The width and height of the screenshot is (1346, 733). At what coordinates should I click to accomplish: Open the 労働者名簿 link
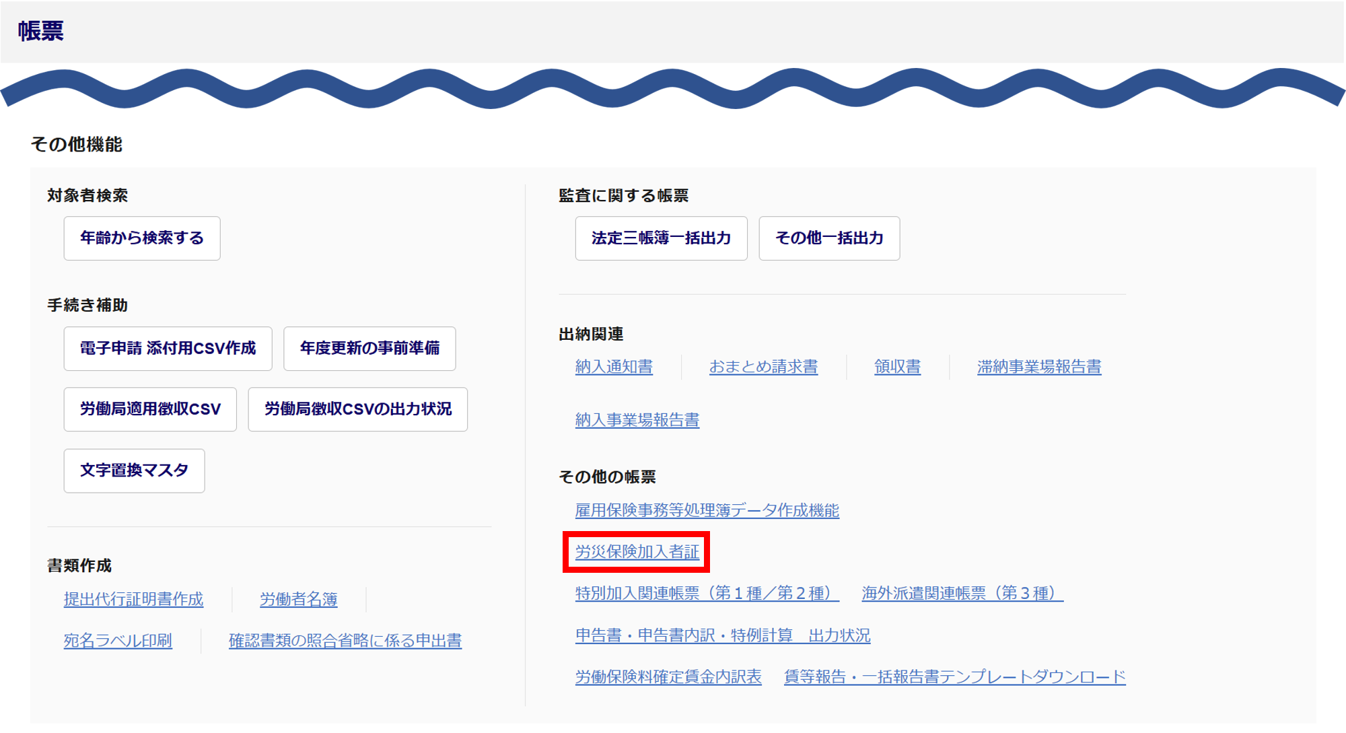(x=298, y=599)
